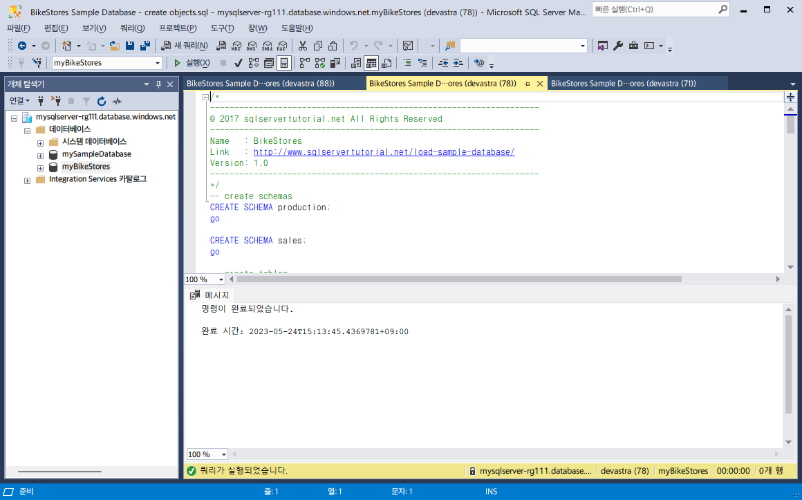Follow the sqlservertutorial.net load-sample-database link
The image size is (802, 500).
coord(384,152)
